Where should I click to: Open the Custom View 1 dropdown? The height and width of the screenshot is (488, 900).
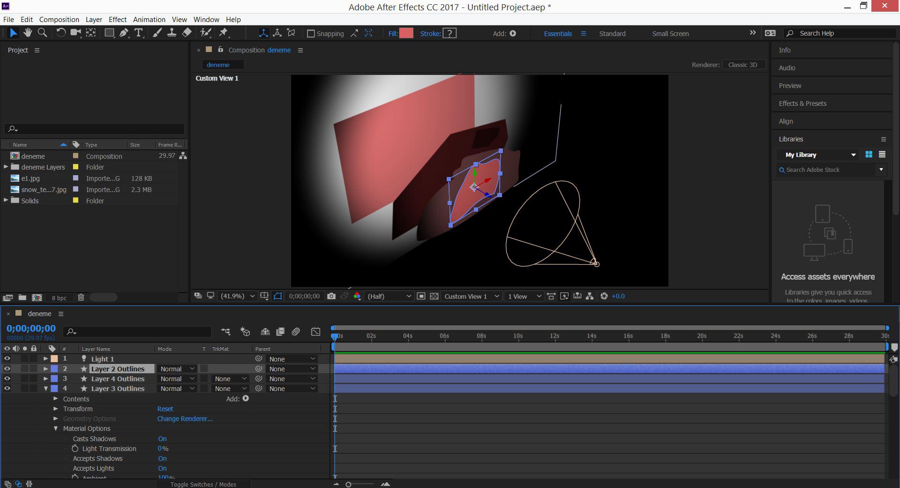[471, 296]
